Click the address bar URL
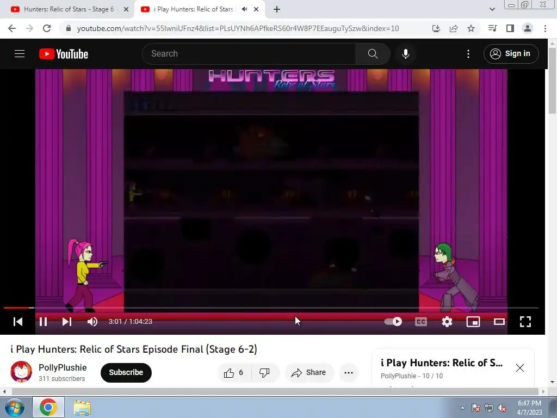Screen dimensions: 557x418 238,28
